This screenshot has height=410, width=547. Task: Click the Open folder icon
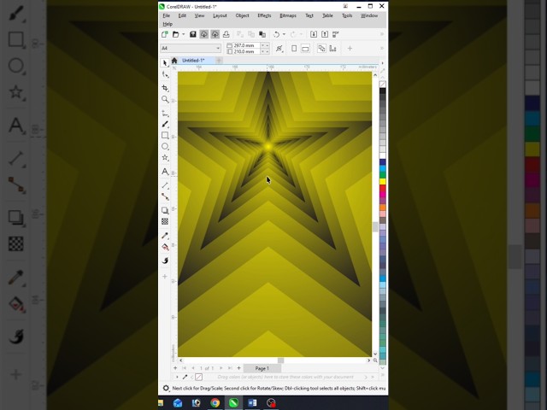coord(176,34)
